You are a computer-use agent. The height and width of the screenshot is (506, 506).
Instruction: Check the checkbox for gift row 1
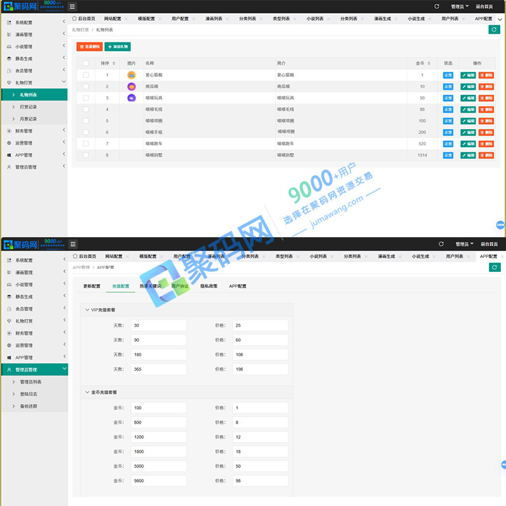86,75
